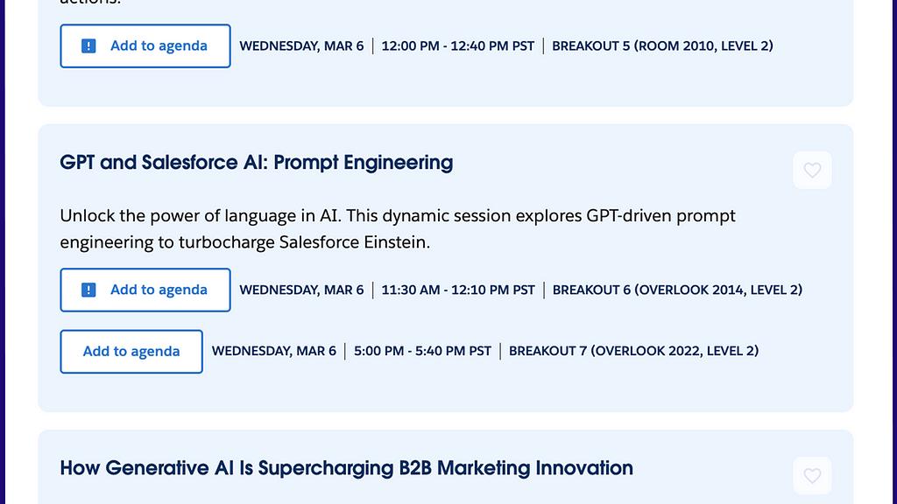
Task: Click the 5:00 PM - 5:40 PM PST time
Action: (x=422, y=352)
